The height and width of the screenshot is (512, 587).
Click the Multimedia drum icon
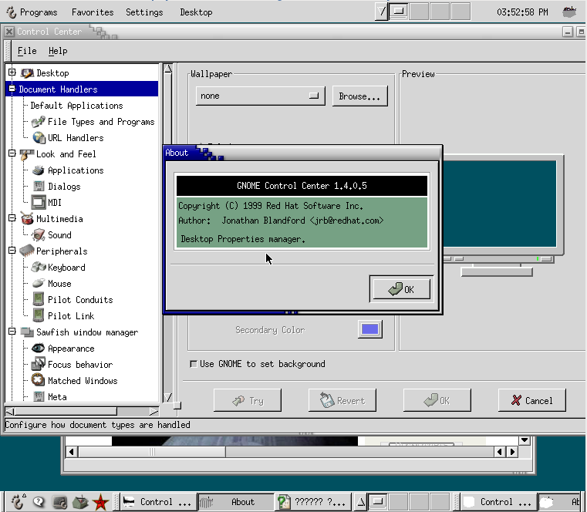coord(27,218)
